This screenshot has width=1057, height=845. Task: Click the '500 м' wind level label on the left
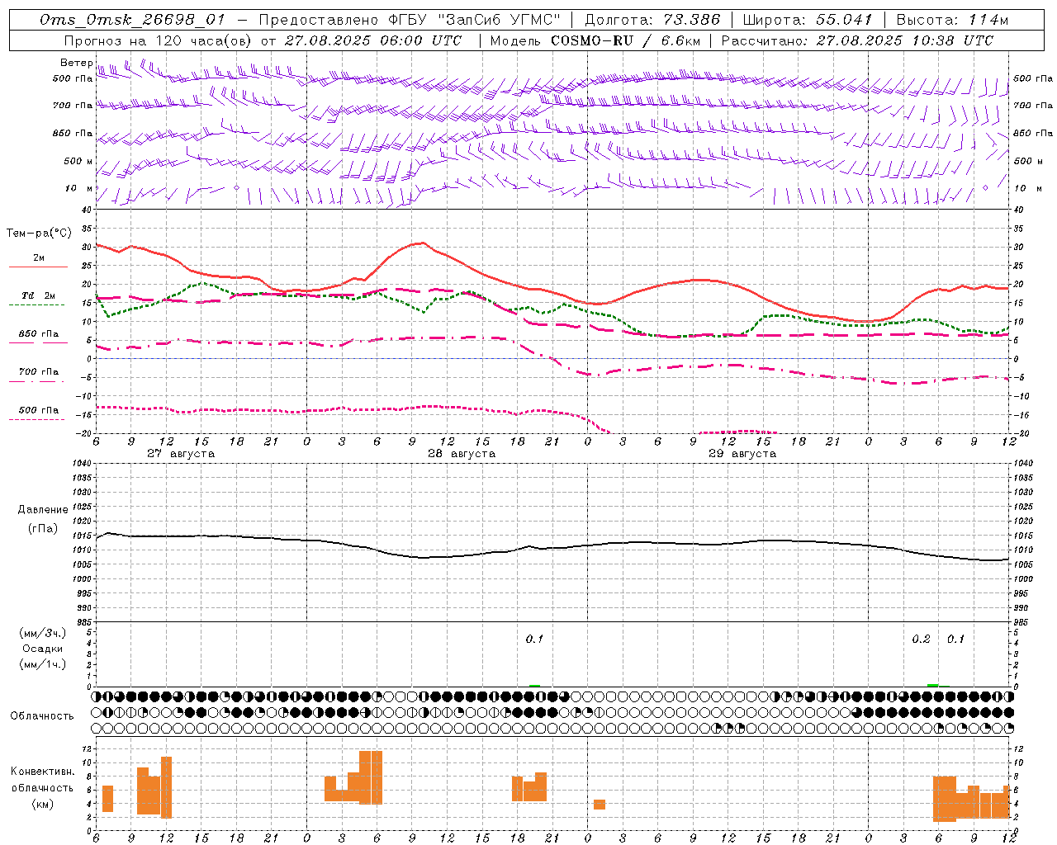tap(78, 161)
